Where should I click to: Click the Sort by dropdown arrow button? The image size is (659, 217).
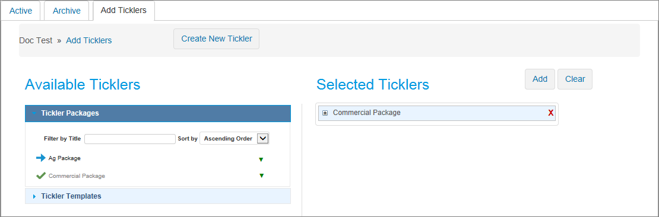(x=262, y=139)
